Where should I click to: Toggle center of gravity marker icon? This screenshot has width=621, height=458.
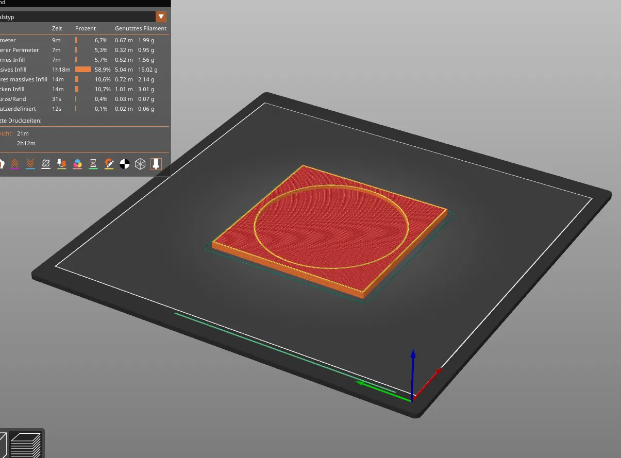click(125, 164)
